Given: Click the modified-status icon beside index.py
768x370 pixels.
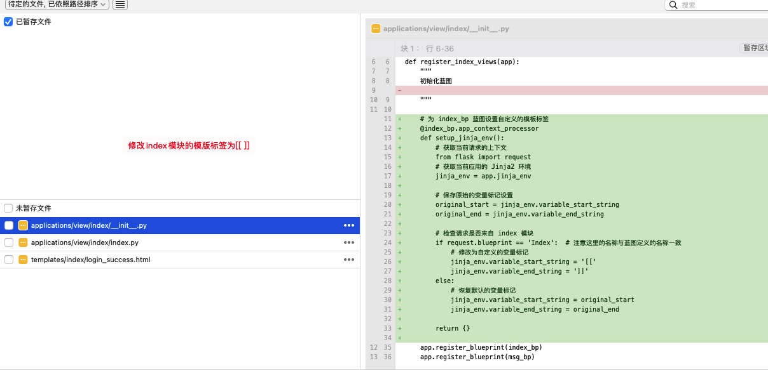Looking at the screenshot, I should coord(23,242).
